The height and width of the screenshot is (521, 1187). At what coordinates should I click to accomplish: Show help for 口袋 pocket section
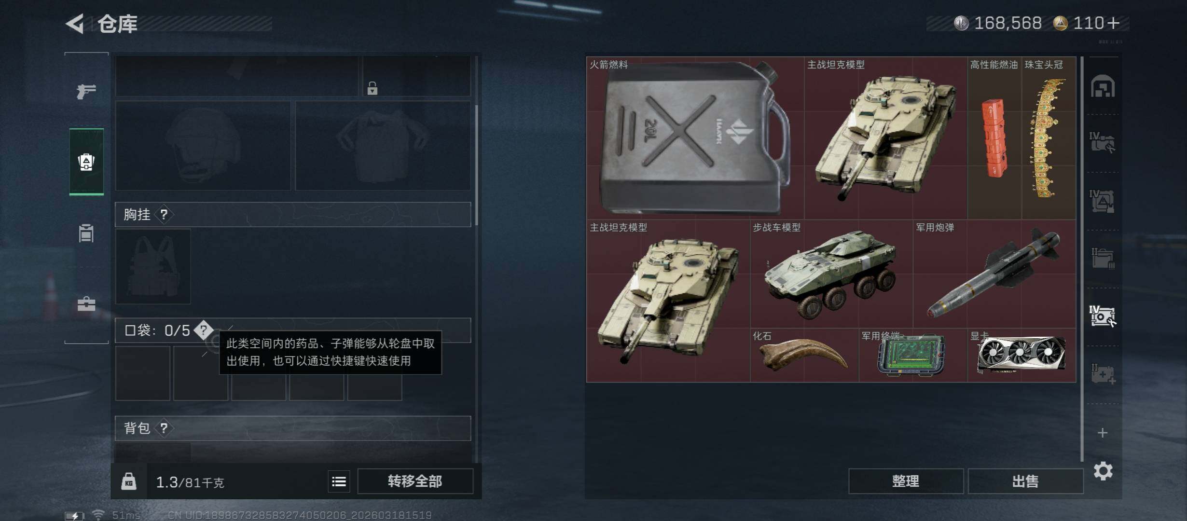point(204,330)
